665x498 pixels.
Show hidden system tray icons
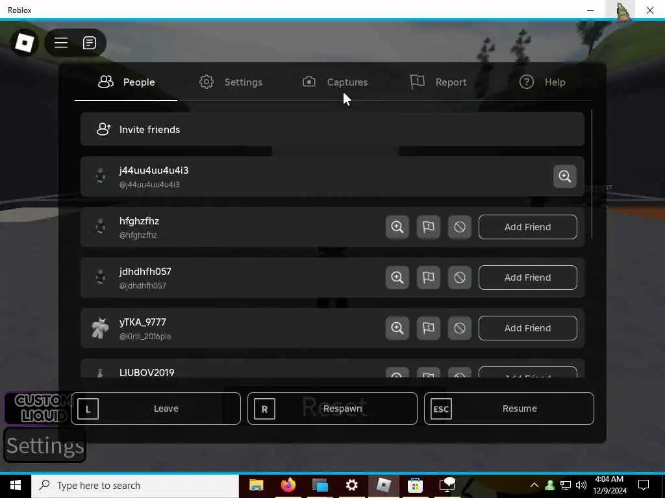pos(534,485)
